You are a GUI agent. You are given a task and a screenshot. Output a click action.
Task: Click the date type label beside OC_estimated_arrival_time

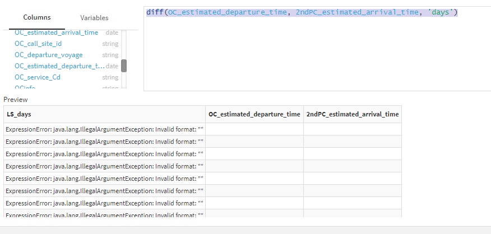click(x=112, y=32)
